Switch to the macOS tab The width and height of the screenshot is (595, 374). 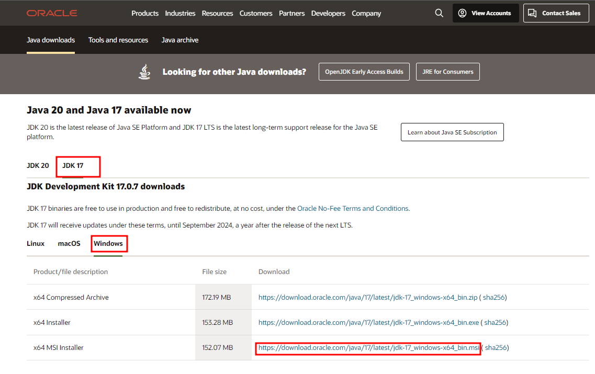click(69, 244)
